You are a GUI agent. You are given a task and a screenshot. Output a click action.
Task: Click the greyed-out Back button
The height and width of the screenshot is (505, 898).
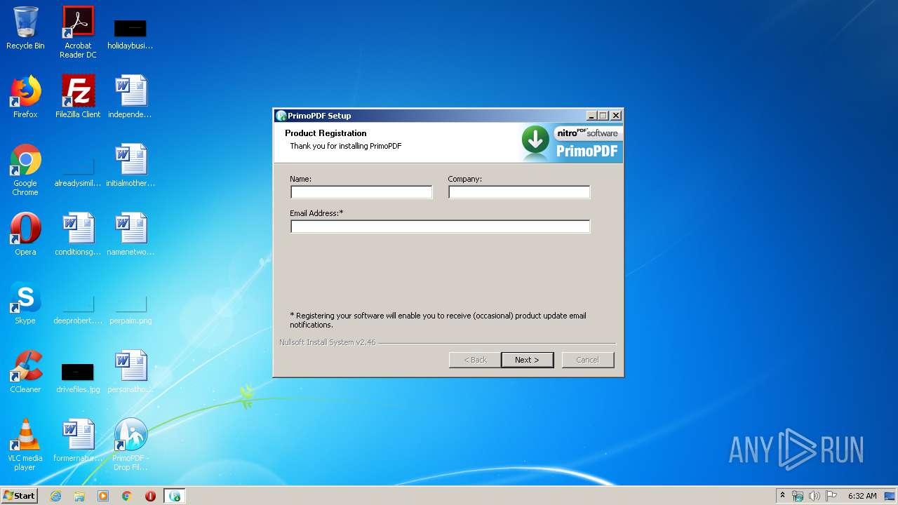475,360
